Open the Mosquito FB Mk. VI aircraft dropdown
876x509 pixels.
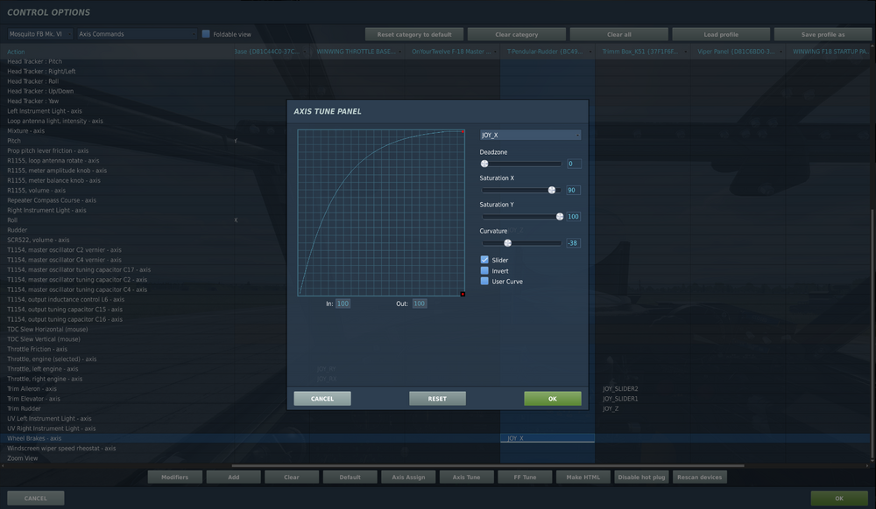[39, 34]
